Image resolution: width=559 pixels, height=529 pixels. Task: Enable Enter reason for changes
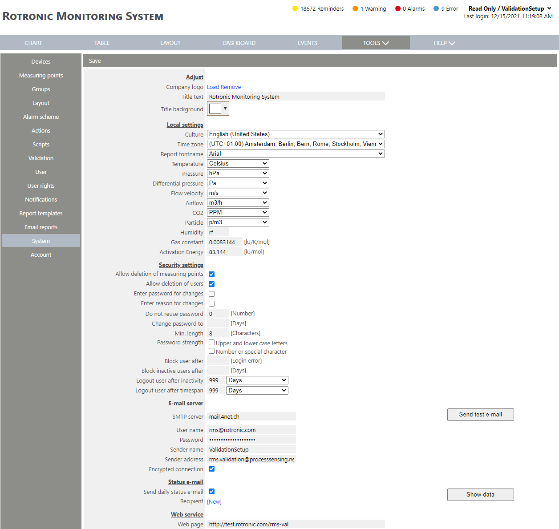click(x=212, y=303)
